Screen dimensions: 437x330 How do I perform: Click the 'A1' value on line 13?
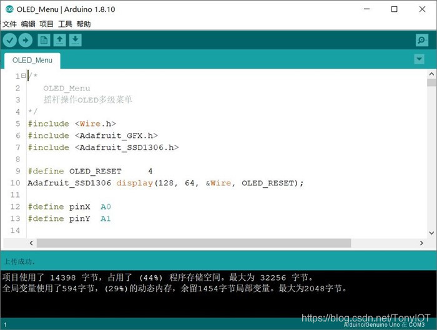[106, 218]
